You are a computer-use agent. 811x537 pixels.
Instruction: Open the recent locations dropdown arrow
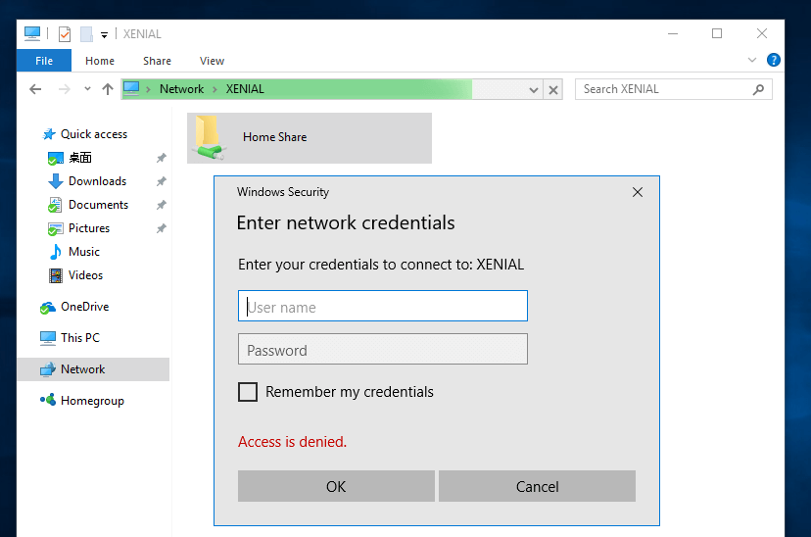coord(86,89)
